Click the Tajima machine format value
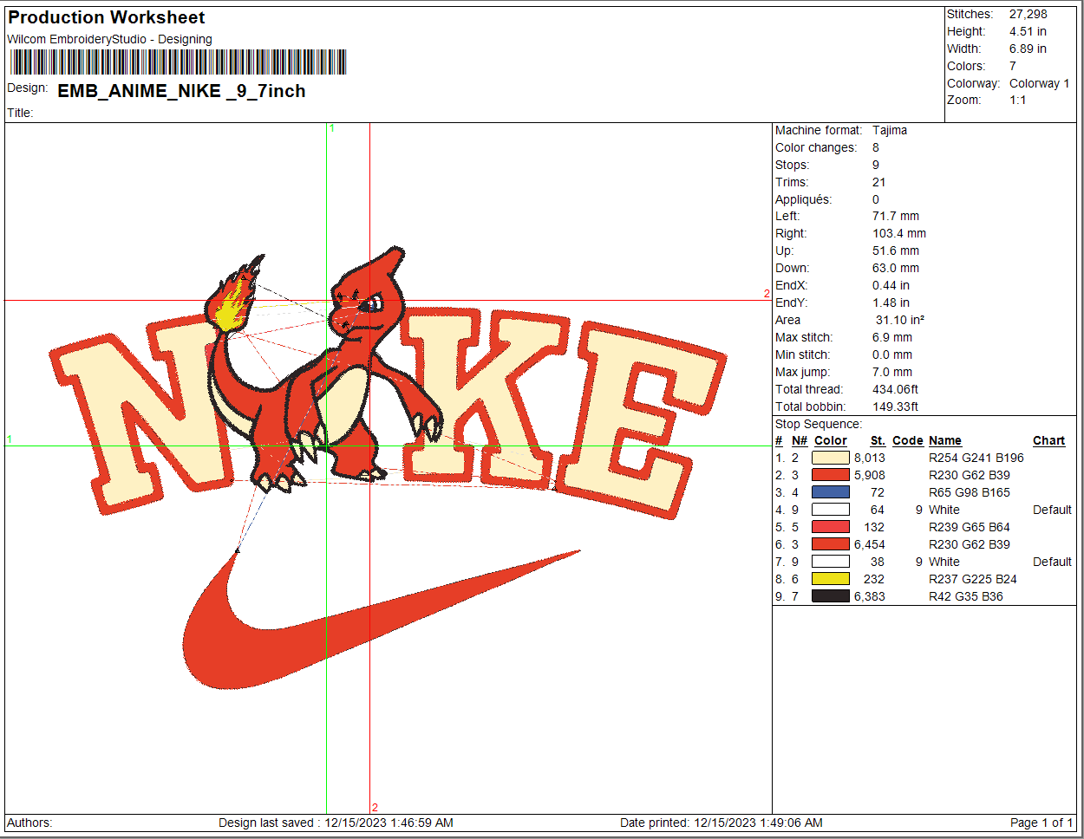 pyautogui.click(x=890, y=130)
